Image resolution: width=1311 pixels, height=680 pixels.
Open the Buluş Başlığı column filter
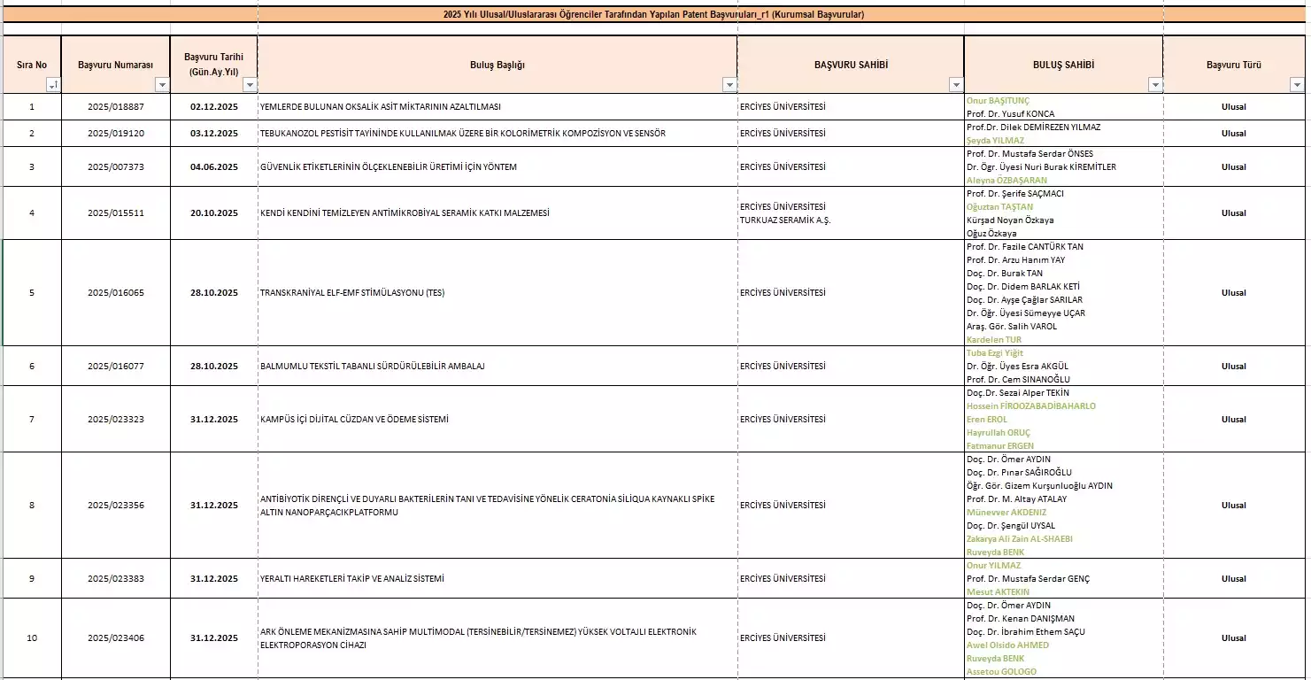tap(729, 85)
